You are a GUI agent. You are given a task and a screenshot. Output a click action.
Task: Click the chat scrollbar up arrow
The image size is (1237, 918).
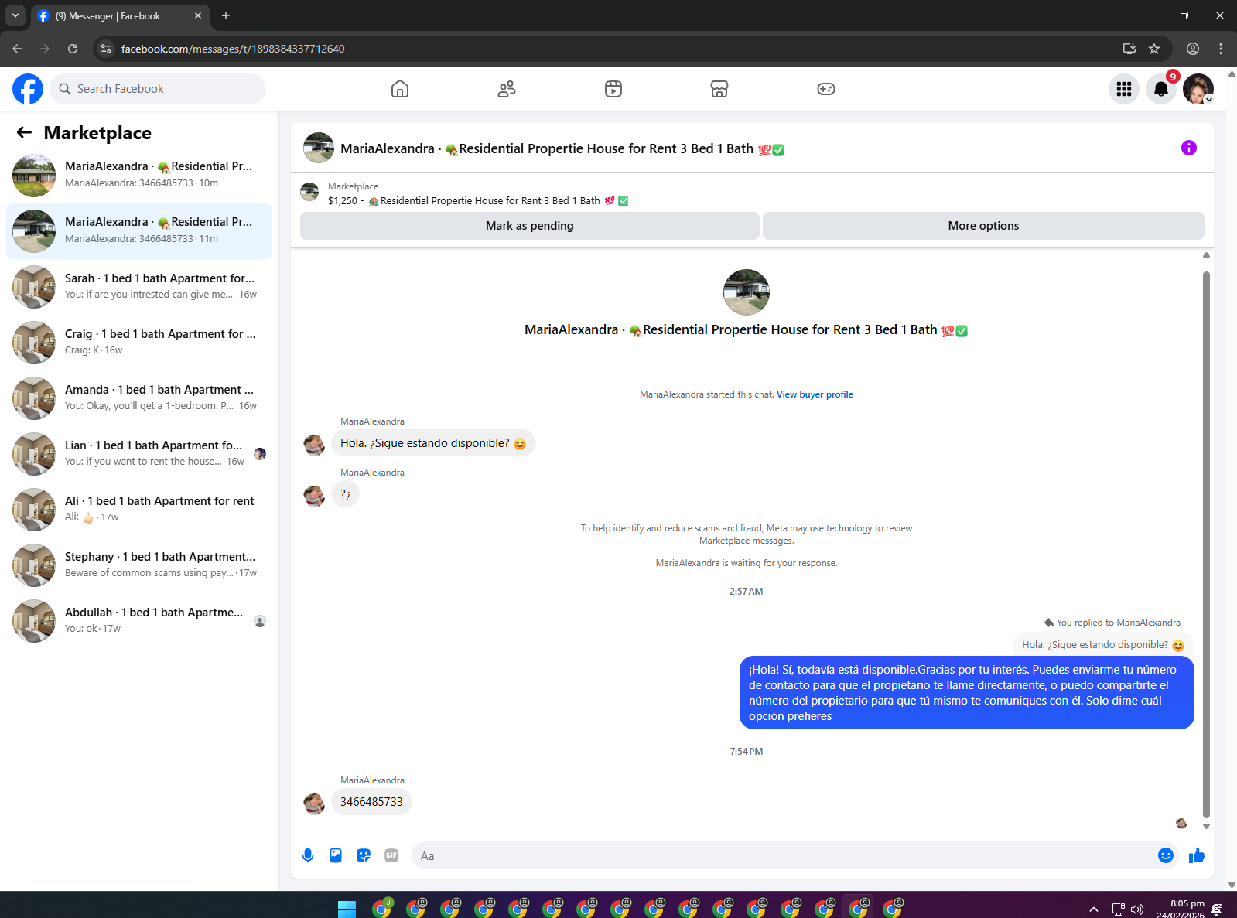[1206, 255]
